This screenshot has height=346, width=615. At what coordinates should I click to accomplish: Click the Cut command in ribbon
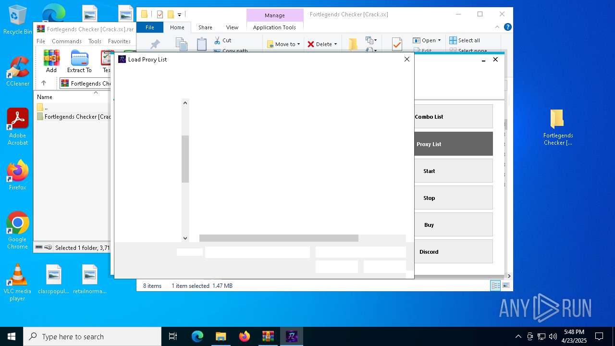[222, 40]
